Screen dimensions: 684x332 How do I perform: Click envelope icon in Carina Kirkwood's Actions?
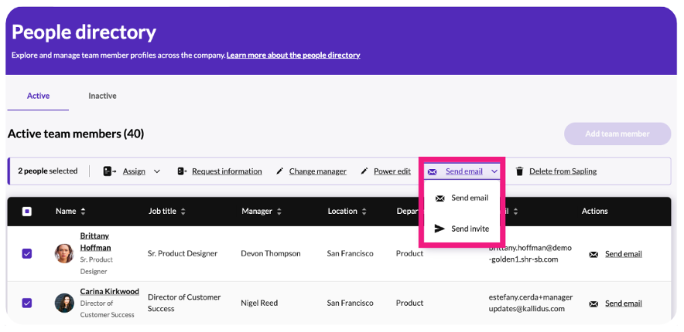(x=593, y=303)
